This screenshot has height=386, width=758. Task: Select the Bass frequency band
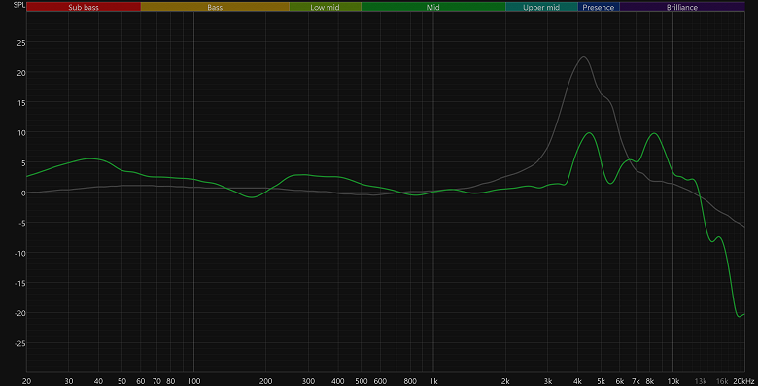pos(215,7)
